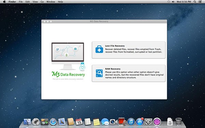
Task: Open the Apple menu
Action: point(4,2)
